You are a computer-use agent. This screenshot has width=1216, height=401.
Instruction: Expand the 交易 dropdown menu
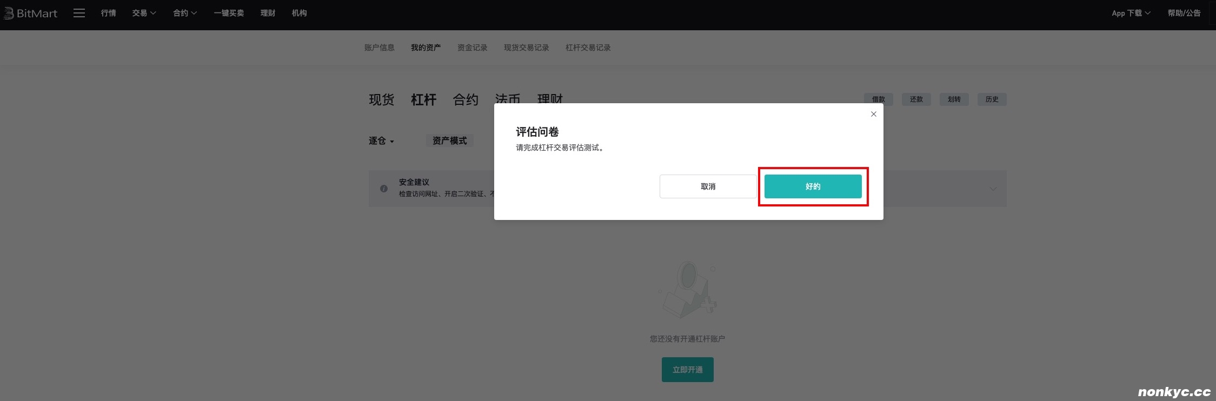tap(144, 13)
